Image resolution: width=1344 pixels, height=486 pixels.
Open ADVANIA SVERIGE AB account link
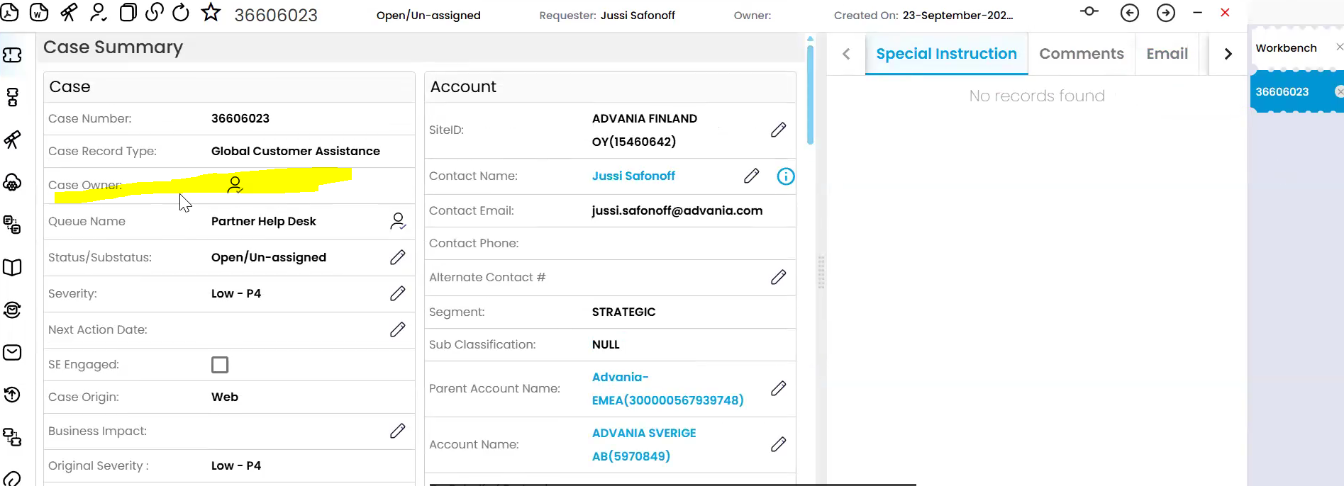click(x=644, y=444)
